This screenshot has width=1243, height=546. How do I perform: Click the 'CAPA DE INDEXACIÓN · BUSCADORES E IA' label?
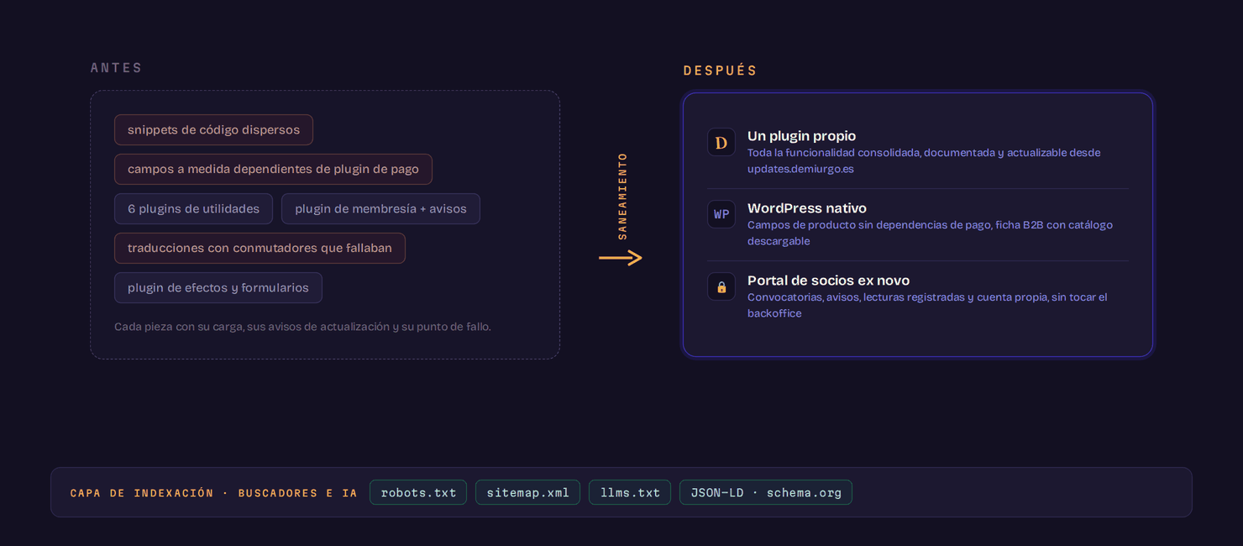[214, 493]
